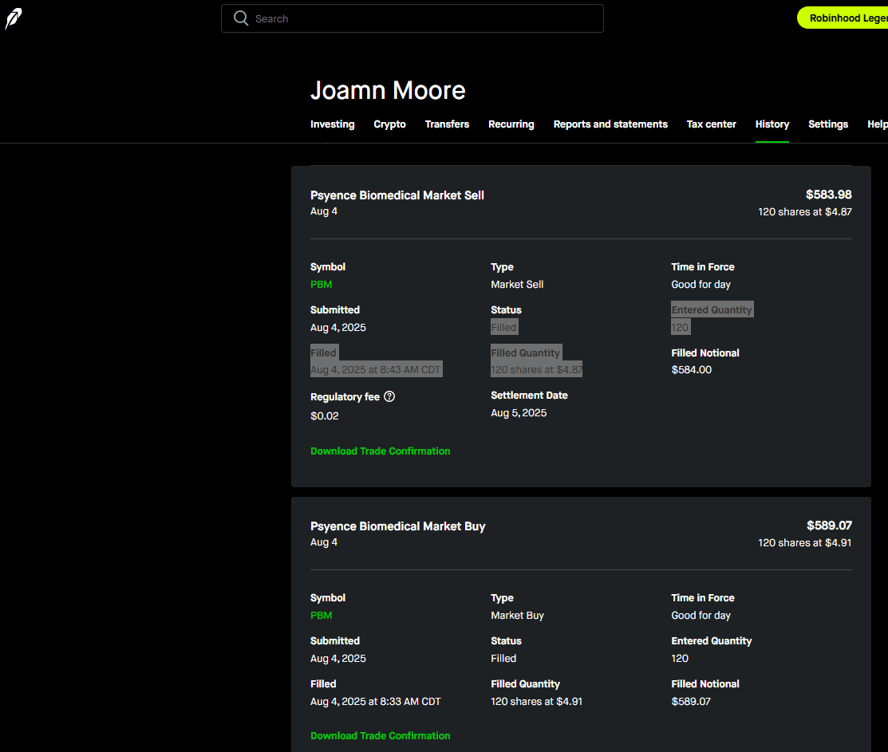Download Trade Confirmation for the Market Buy order
Image resolution: width=888 pixels, height=752 pixels.
(x=380, y=736)
